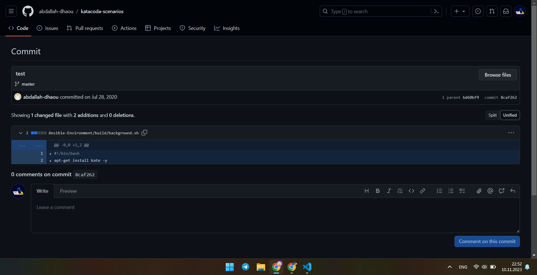Image resolution: width=537 pixels, height=275 pixels.
Task: Click the GitHub logo icon
Action: click(28, 11)
